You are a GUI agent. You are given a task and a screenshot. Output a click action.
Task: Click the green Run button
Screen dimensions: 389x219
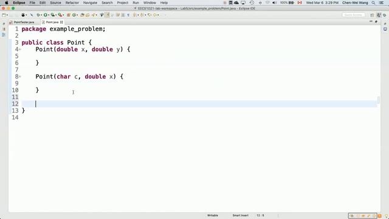tap(46, 15)
